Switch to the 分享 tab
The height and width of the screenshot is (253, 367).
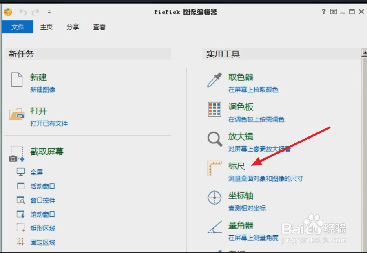click(x=73, y=27)
